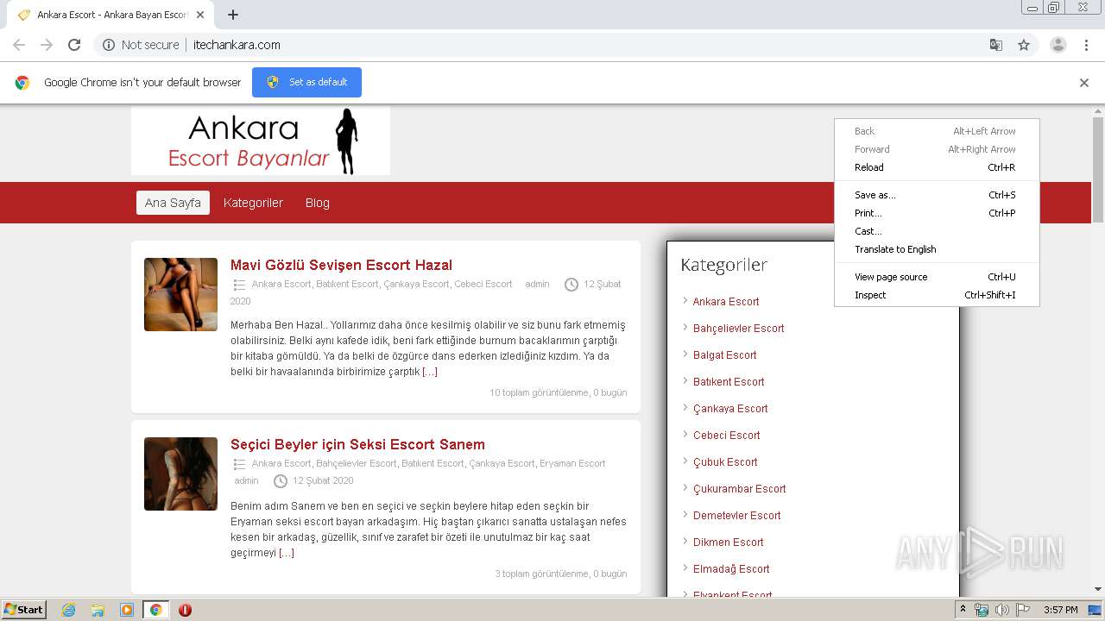Select Cast... in the context menu

coord(937,231)
